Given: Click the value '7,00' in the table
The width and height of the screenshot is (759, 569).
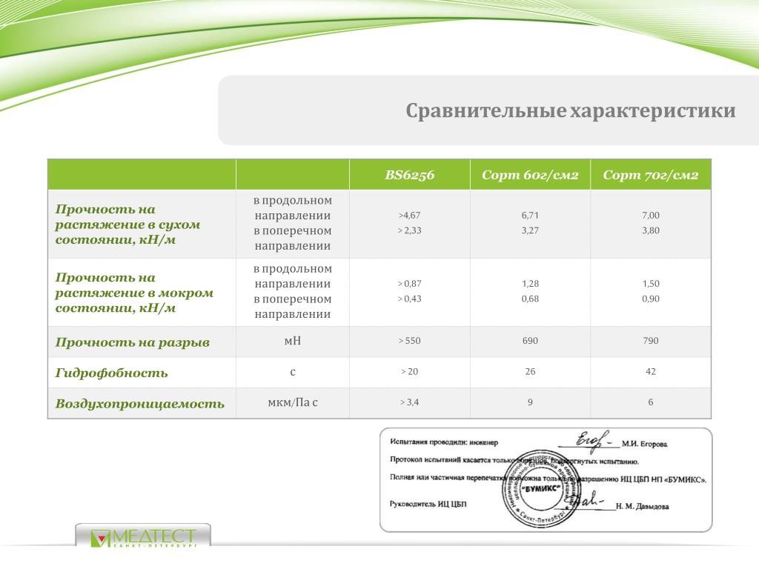Looking at the screenshot, I should click(x=651, y=216).
